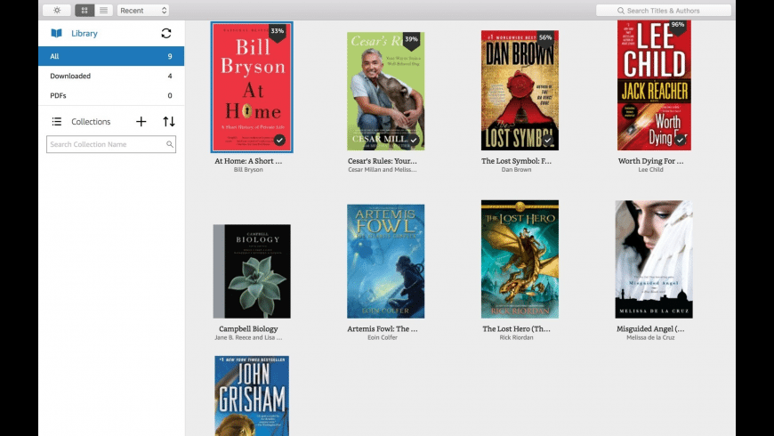
Task: Click the 33% progress badge on At Home
Action: 278,32
